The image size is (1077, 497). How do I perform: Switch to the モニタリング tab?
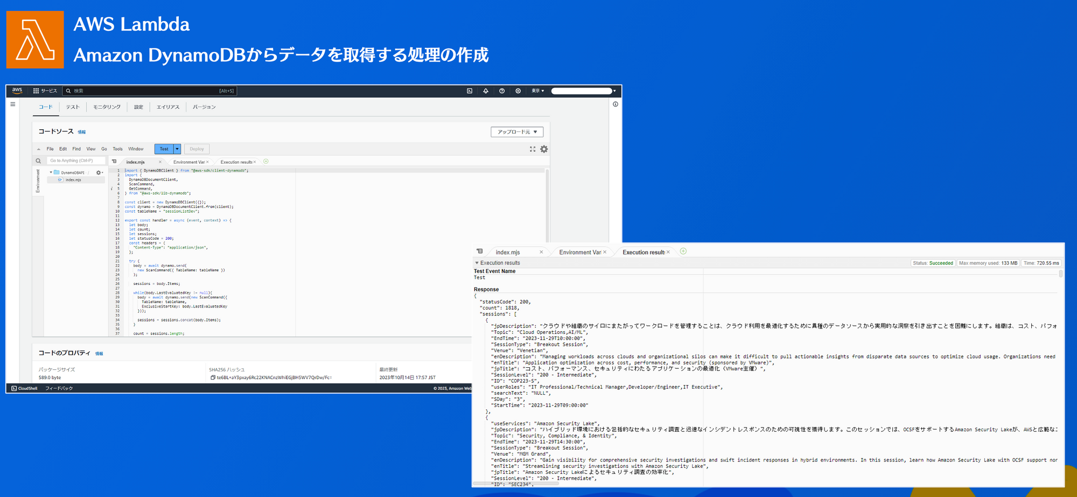(x=107, y=107)
